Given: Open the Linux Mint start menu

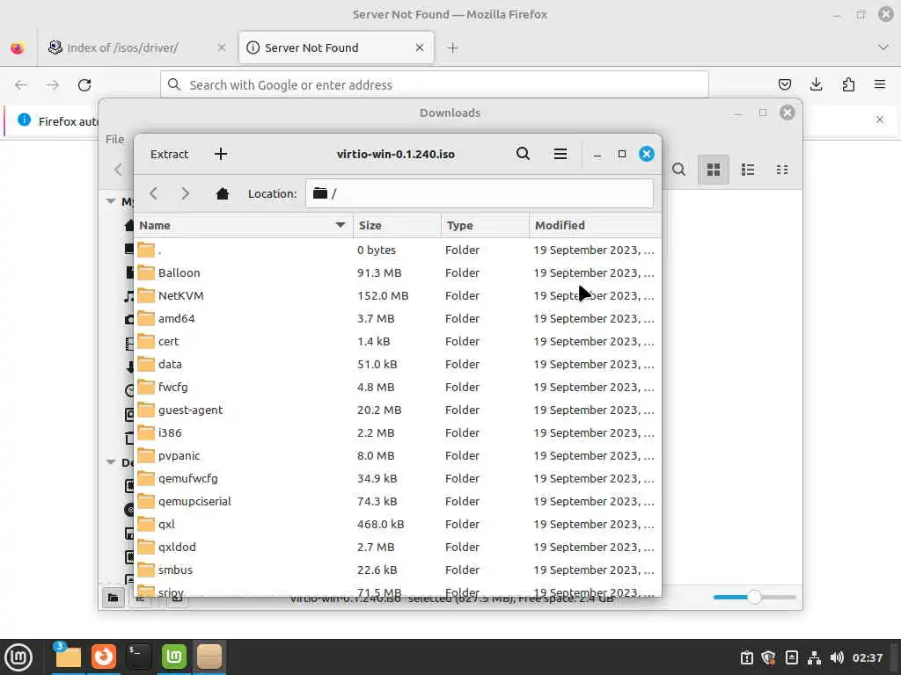Looking at the screenshot, I should click(18, 657).
